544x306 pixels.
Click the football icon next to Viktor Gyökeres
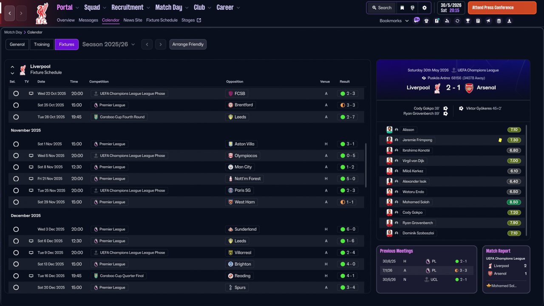point(461,108)
